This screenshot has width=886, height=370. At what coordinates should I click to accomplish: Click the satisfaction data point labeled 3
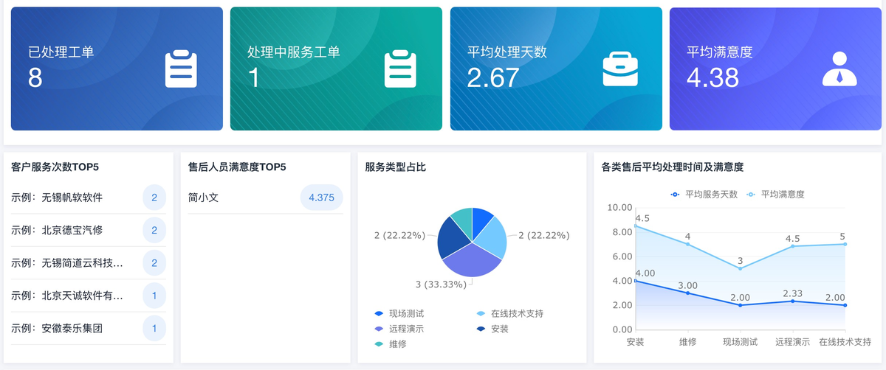click(741, 268)
